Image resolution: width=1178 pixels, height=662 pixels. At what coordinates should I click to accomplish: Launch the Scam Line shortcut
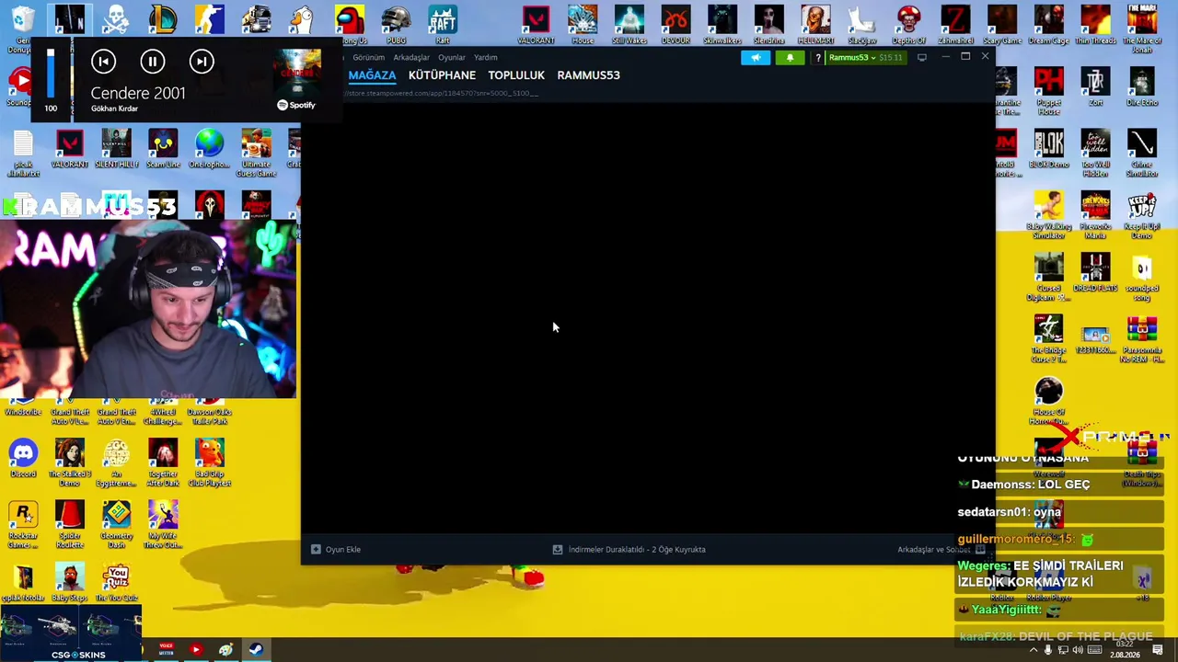click(x=163, y=149)
